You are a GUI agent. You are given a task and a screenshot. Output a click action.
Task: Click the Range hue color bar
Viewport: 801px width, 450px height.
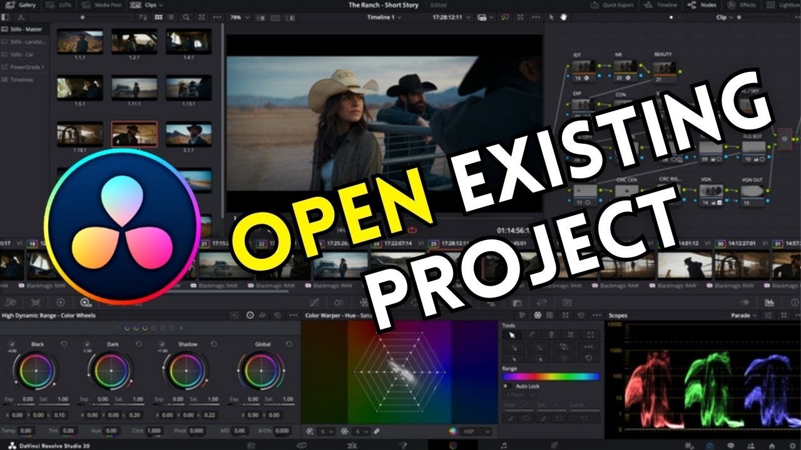point(551,377)
